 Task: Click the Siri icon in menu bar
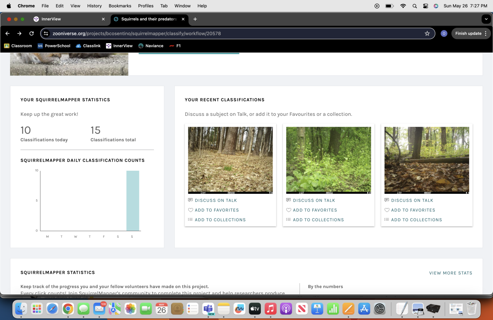coord(436,6)
